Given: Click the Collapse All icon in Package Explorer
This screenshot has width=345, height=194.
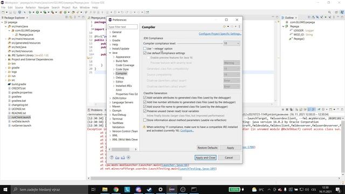Looking at the screenshot, I should click(67, 17).
